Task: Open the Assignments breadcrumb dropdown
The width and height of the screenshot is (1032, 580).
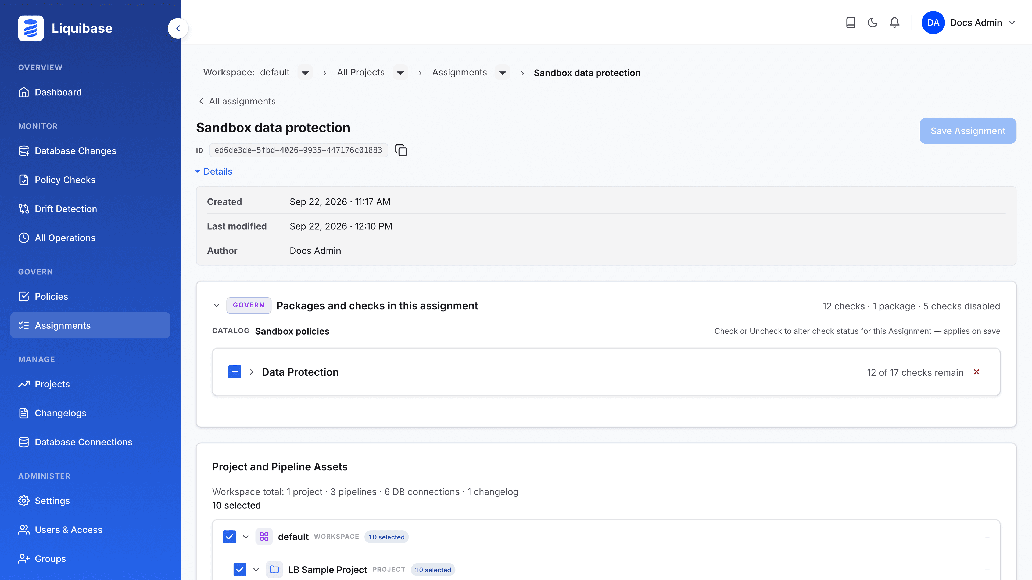Action: 502,73
